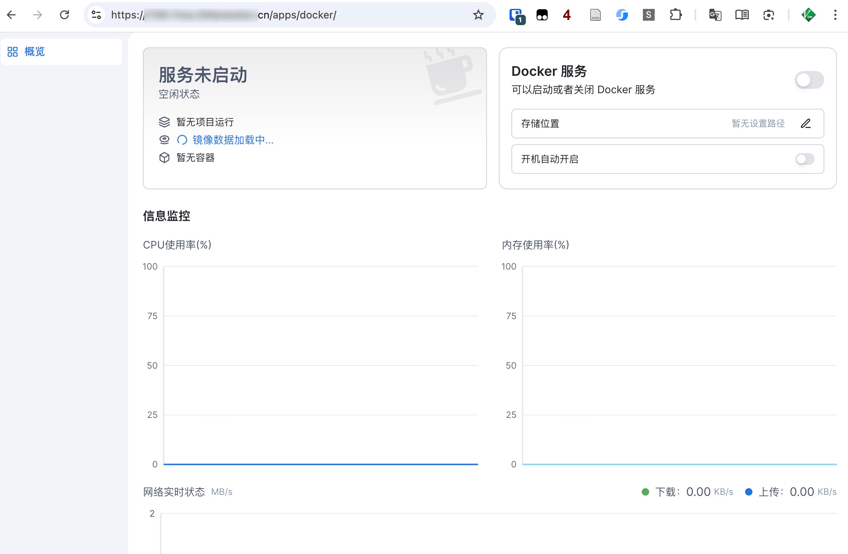Click the blue swirl extension icon
This screenshot has height=554, width=848.
click(622, 15)
